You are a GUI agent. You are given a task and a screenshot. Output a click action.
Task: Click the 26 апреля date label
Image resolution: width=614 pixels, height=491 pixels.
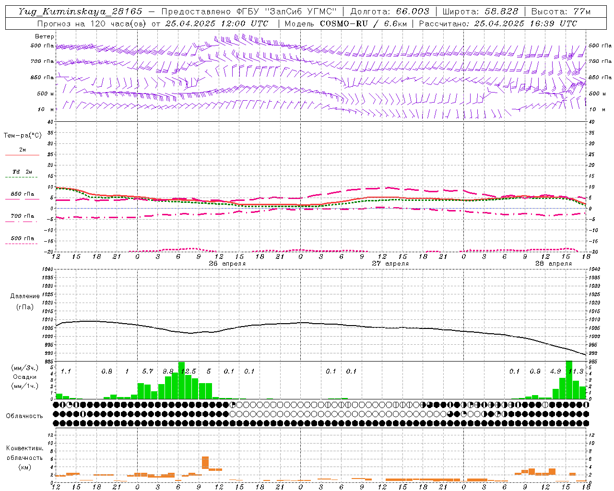pos(227,264)
